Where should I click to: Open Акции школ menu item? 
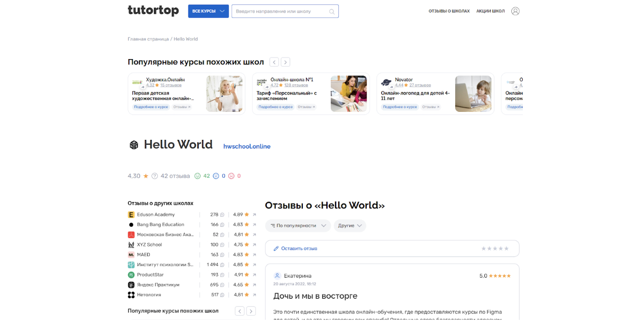(491, 11)
